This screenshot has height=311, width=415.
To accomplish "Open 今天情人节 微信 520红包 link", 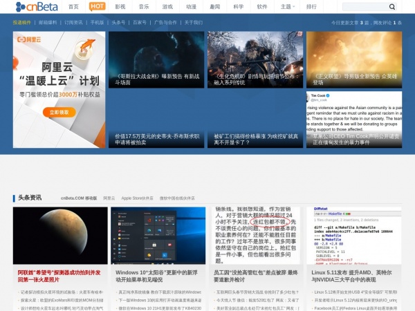I will (x=257, y=300).
